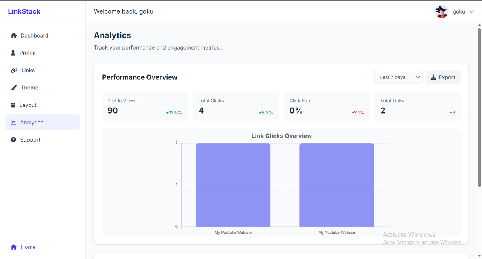
Task: Click the My Portfolio Website axis label
Action: point(233,233)
